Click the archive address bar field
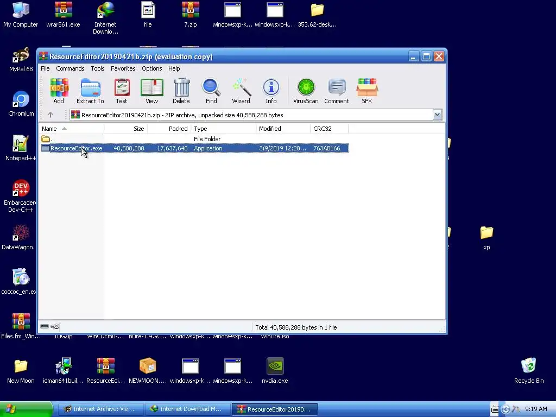This screenshot has width=556, height=417. [x=251, y=115]
